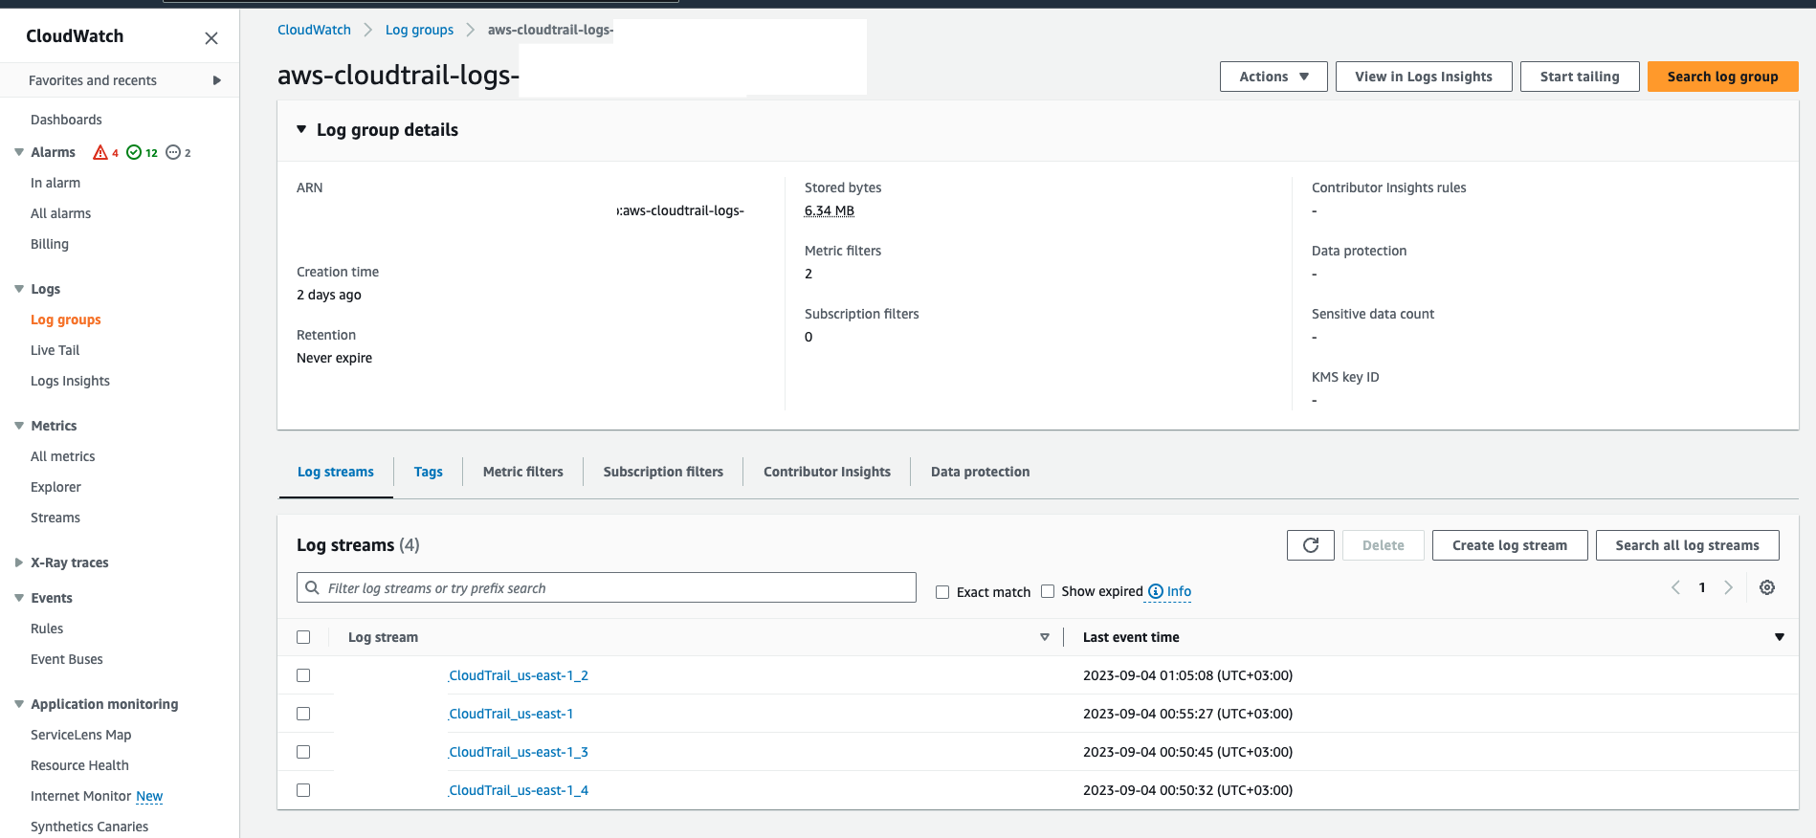
Task: Switch to the Metric filters tab
Action: tap(523, 472)
